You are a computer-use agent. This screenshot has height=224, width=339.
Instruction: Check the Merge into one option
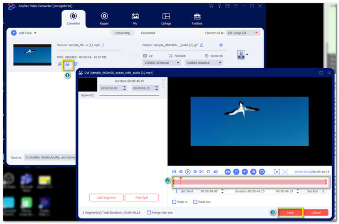tap(149, 213)
